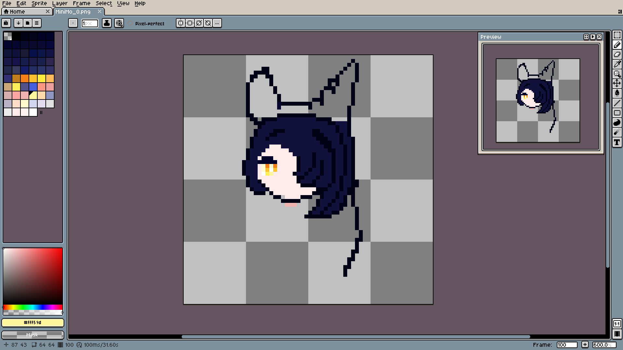The width and height of the screenshot is (623, 350).
Task: Pick the orange swatch in palette
Action: 25,78
